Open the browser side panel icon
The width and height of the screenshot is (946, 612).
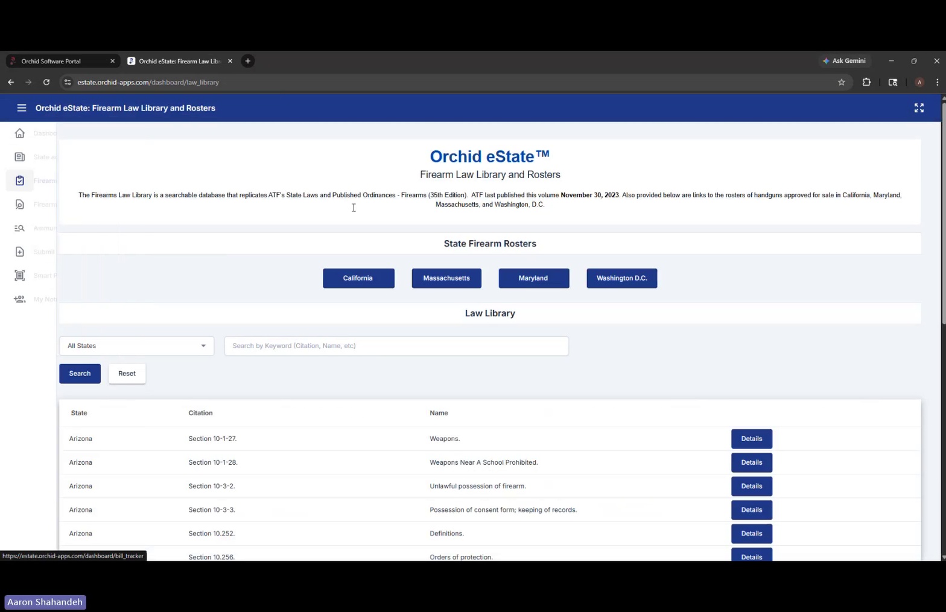point(893,82)
